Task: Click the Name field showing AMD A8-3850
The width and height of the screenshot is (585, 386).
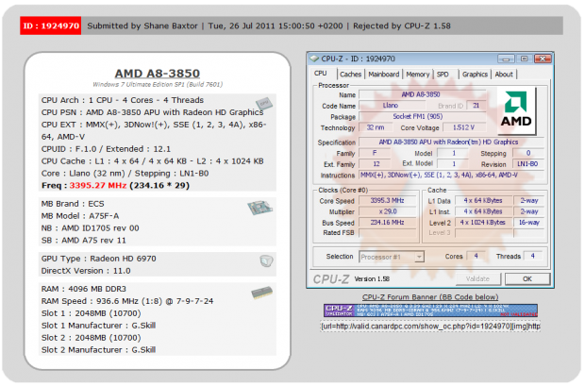Action: (423, 94)
